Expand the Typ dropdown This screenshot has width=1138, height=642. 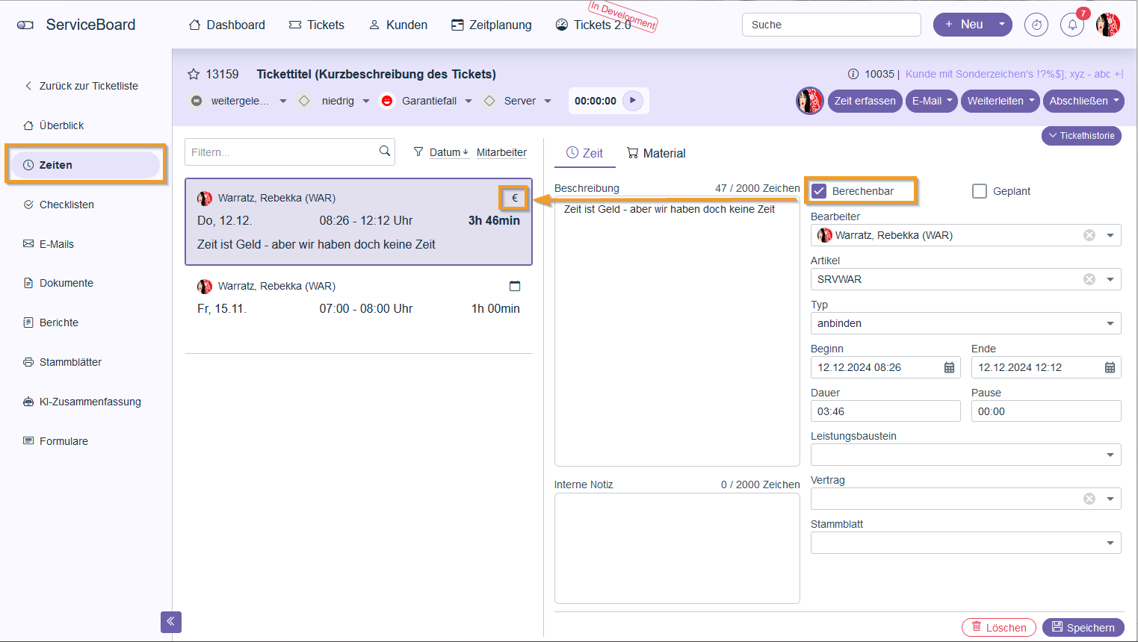tap(1110, 323)
